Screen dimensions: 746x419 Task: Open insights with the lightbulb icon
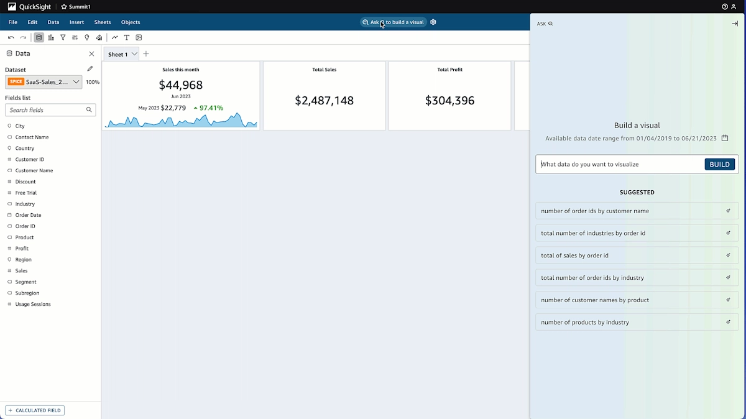pos(87,37)
